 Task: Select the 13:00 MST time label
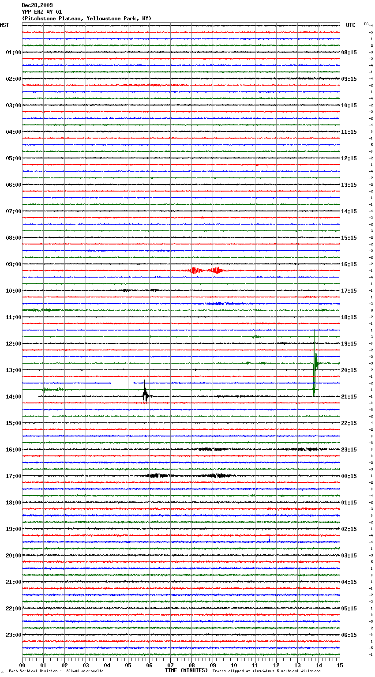(x=14, y=370)
